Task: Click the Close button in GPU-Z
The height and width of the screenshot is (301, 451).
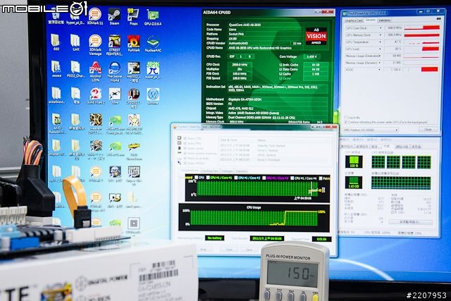Action: point(428,129)
